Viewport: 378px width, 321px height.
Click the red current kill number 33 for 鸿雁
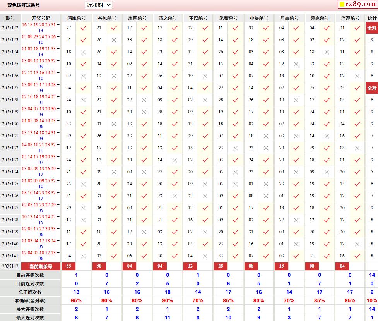click(68, 266)
